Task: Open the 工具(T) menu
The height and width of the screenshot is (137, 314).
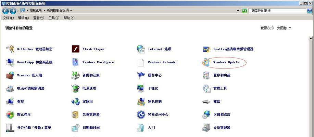Action: 54,18
